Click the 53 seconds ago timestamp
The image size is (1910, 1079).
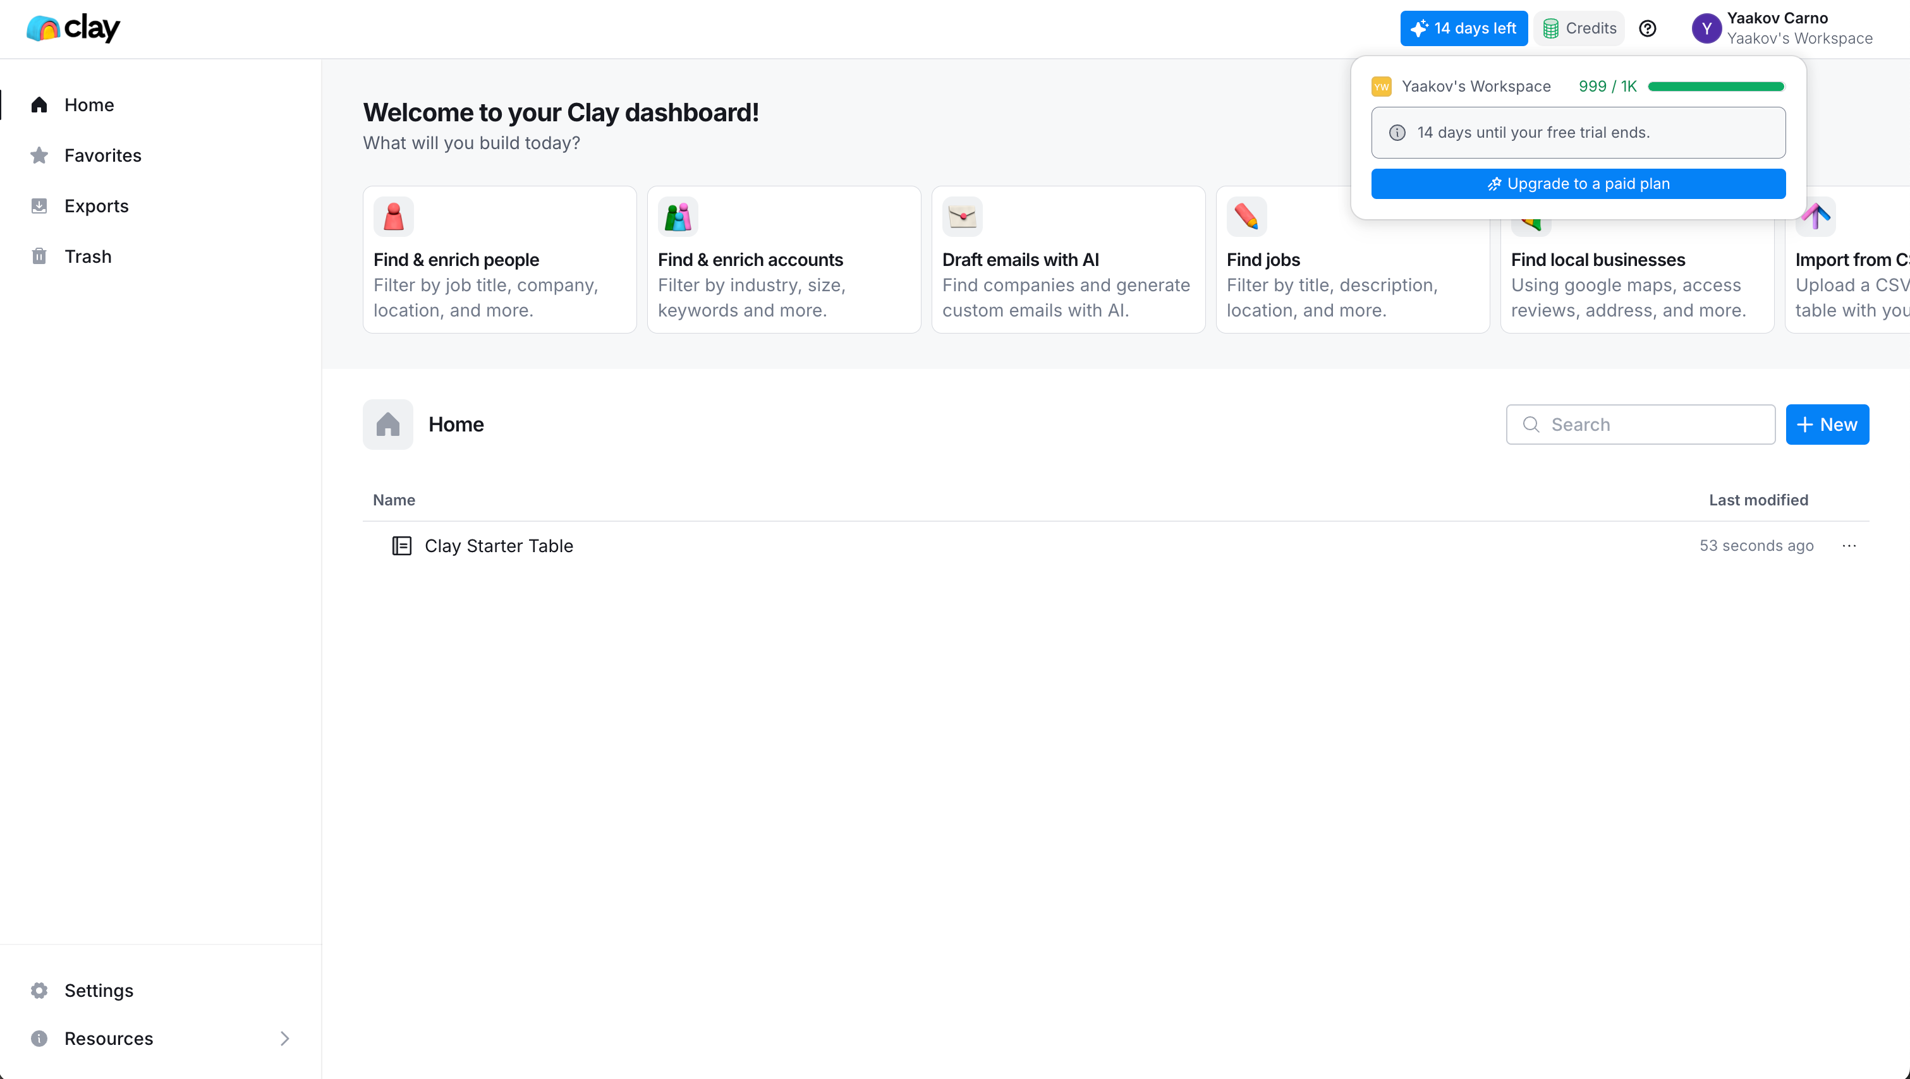point(1756,545)
